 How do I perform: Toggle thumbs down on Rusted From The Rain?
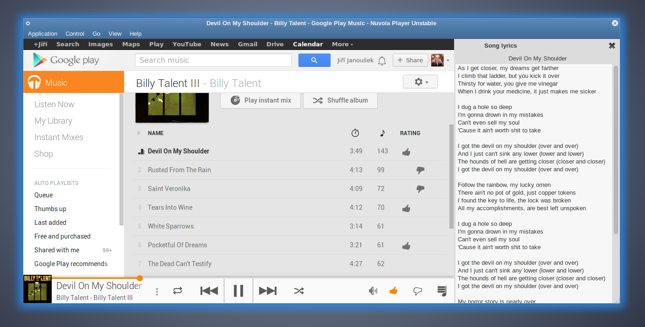pos(420,170)
